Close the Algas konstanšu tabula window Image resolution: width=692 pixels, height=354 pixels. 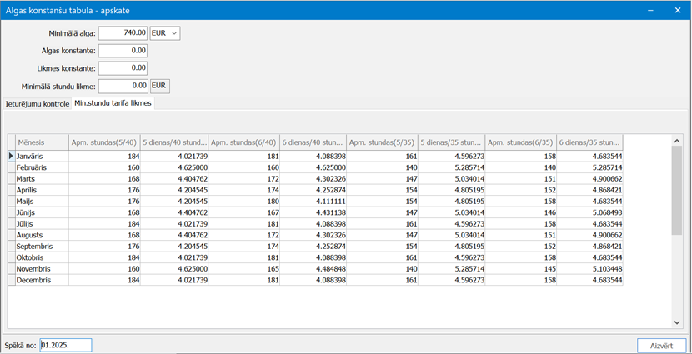coord(676,8)
